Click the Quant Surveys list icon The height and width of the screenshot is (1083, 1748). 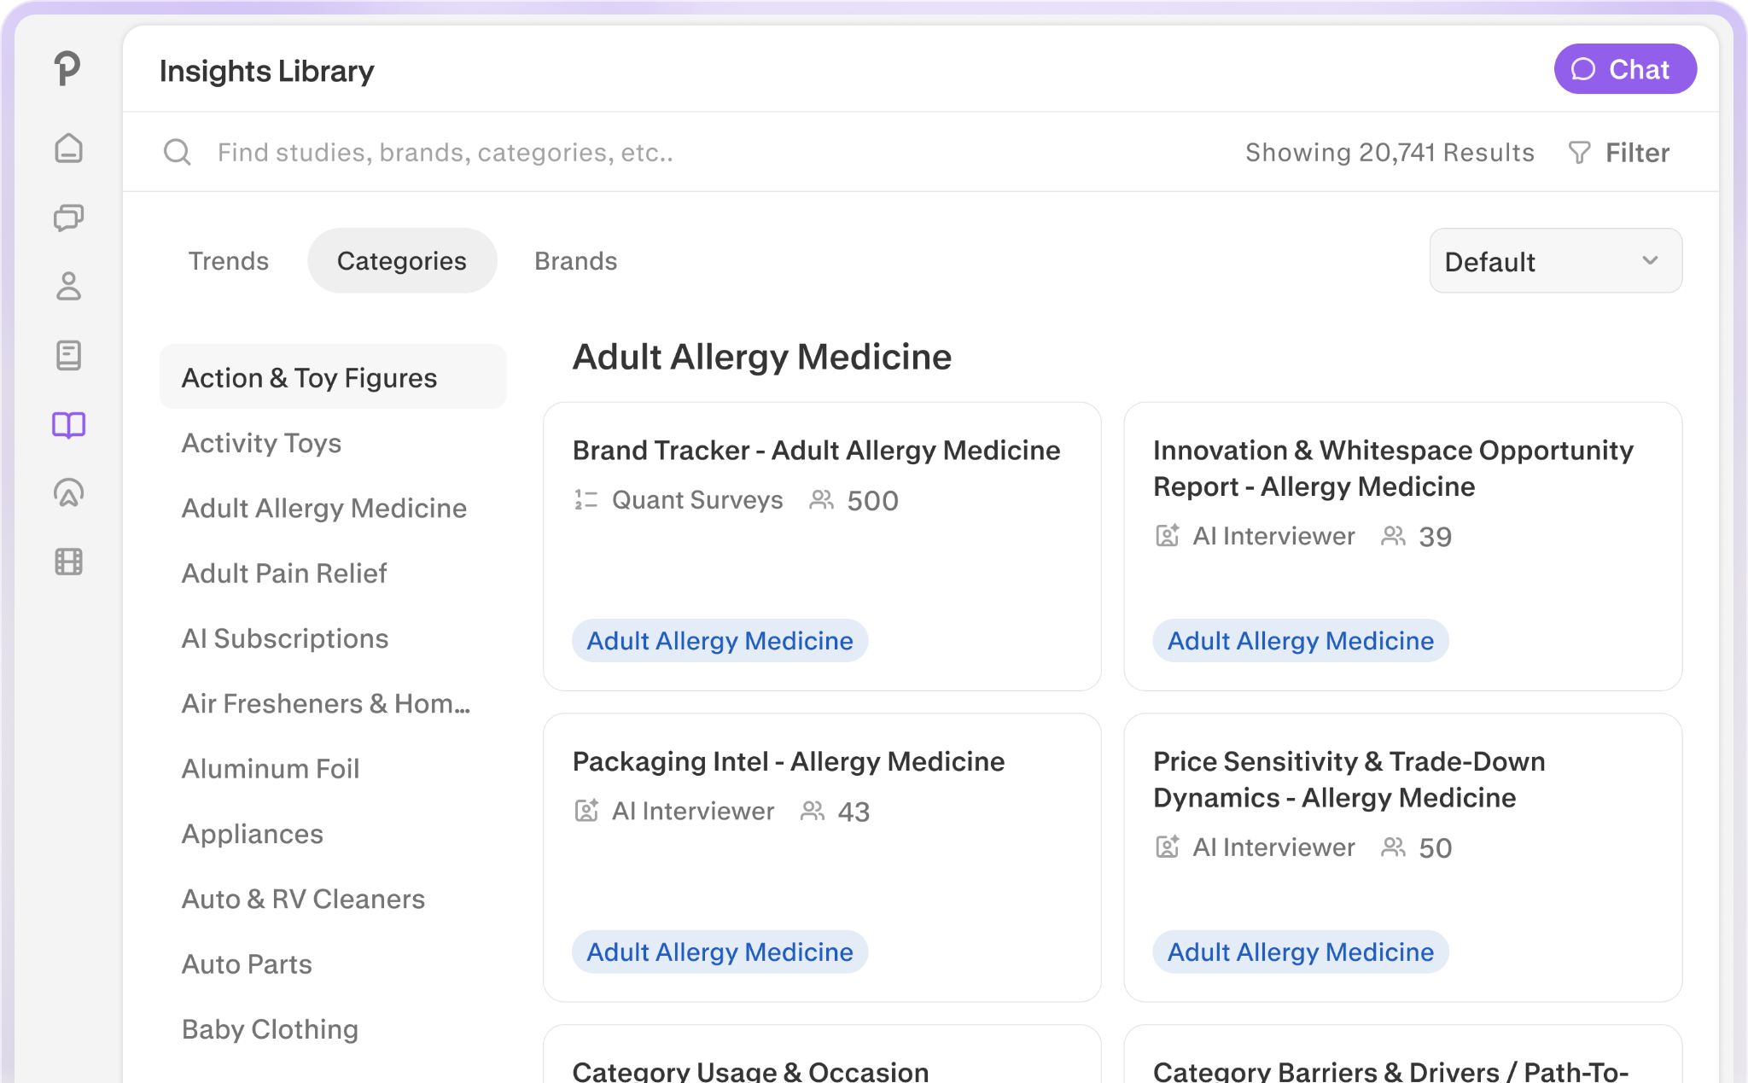pyautogui.click(x=586, y=500)
